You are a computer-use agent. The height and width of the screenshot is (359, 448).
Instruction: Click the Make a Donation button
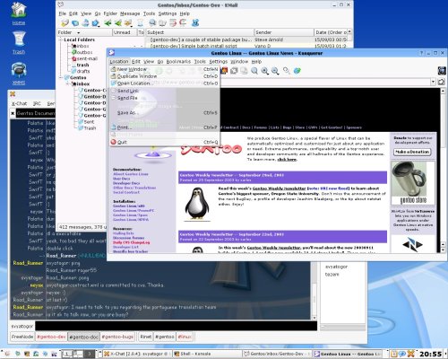pyautogui.click(x=412, y=152)
